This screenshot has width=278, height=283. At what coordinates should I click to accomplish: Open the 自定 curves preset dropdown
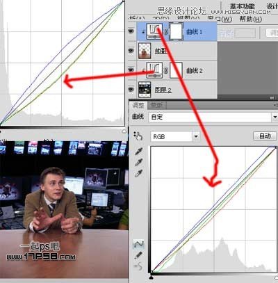[213, 118]
